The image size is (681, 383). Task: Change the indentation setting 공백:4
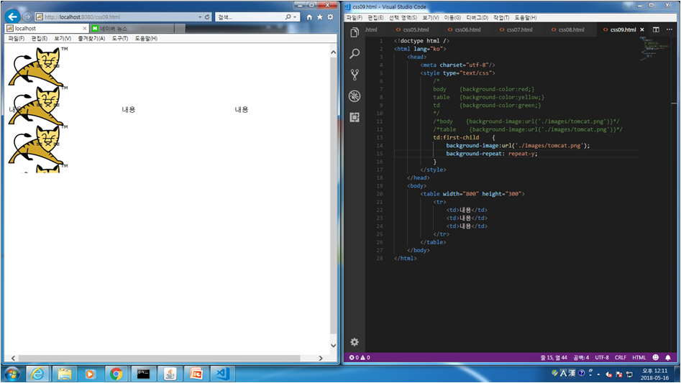coord(580,357)
